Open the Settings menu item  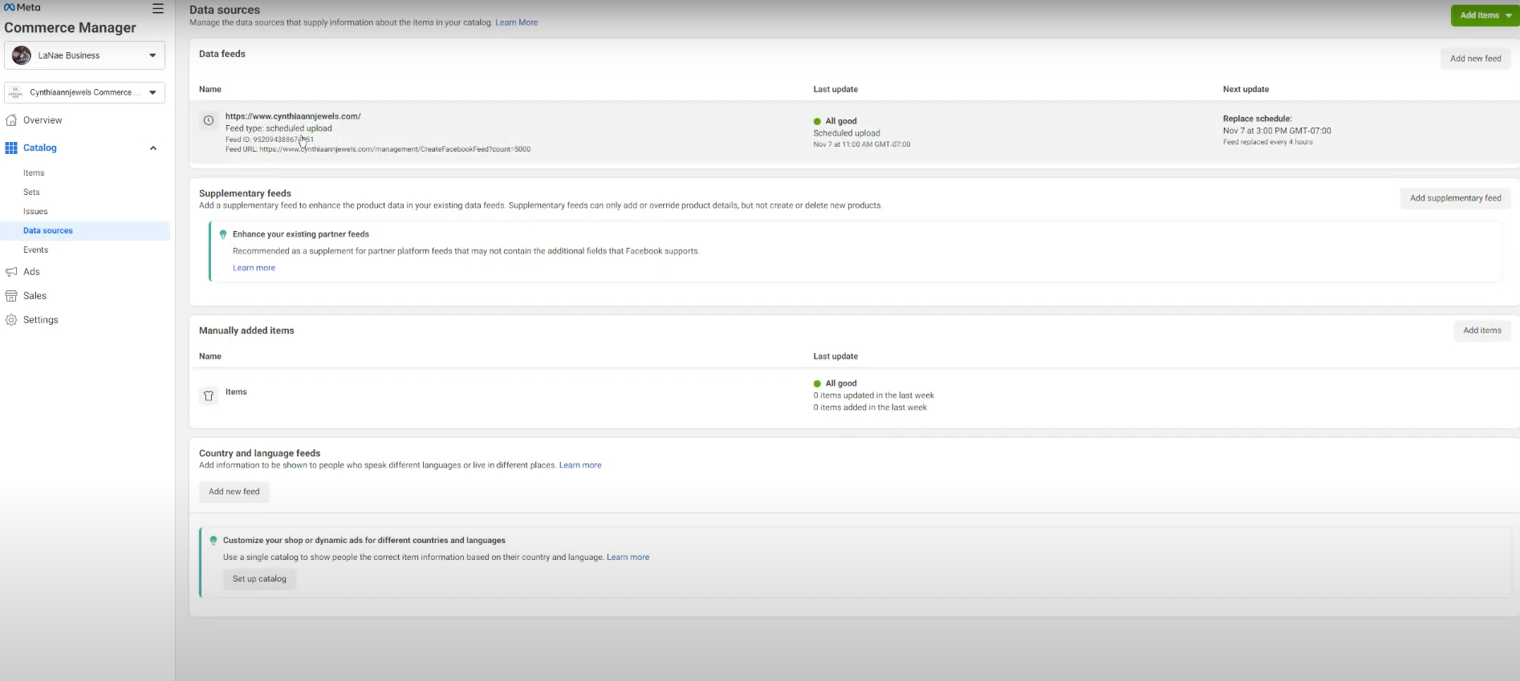(41, 320)
